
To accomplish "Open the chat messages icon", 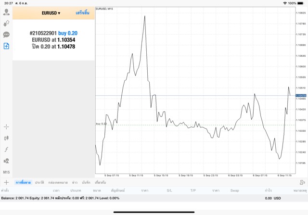I will [x=6, y=35].
